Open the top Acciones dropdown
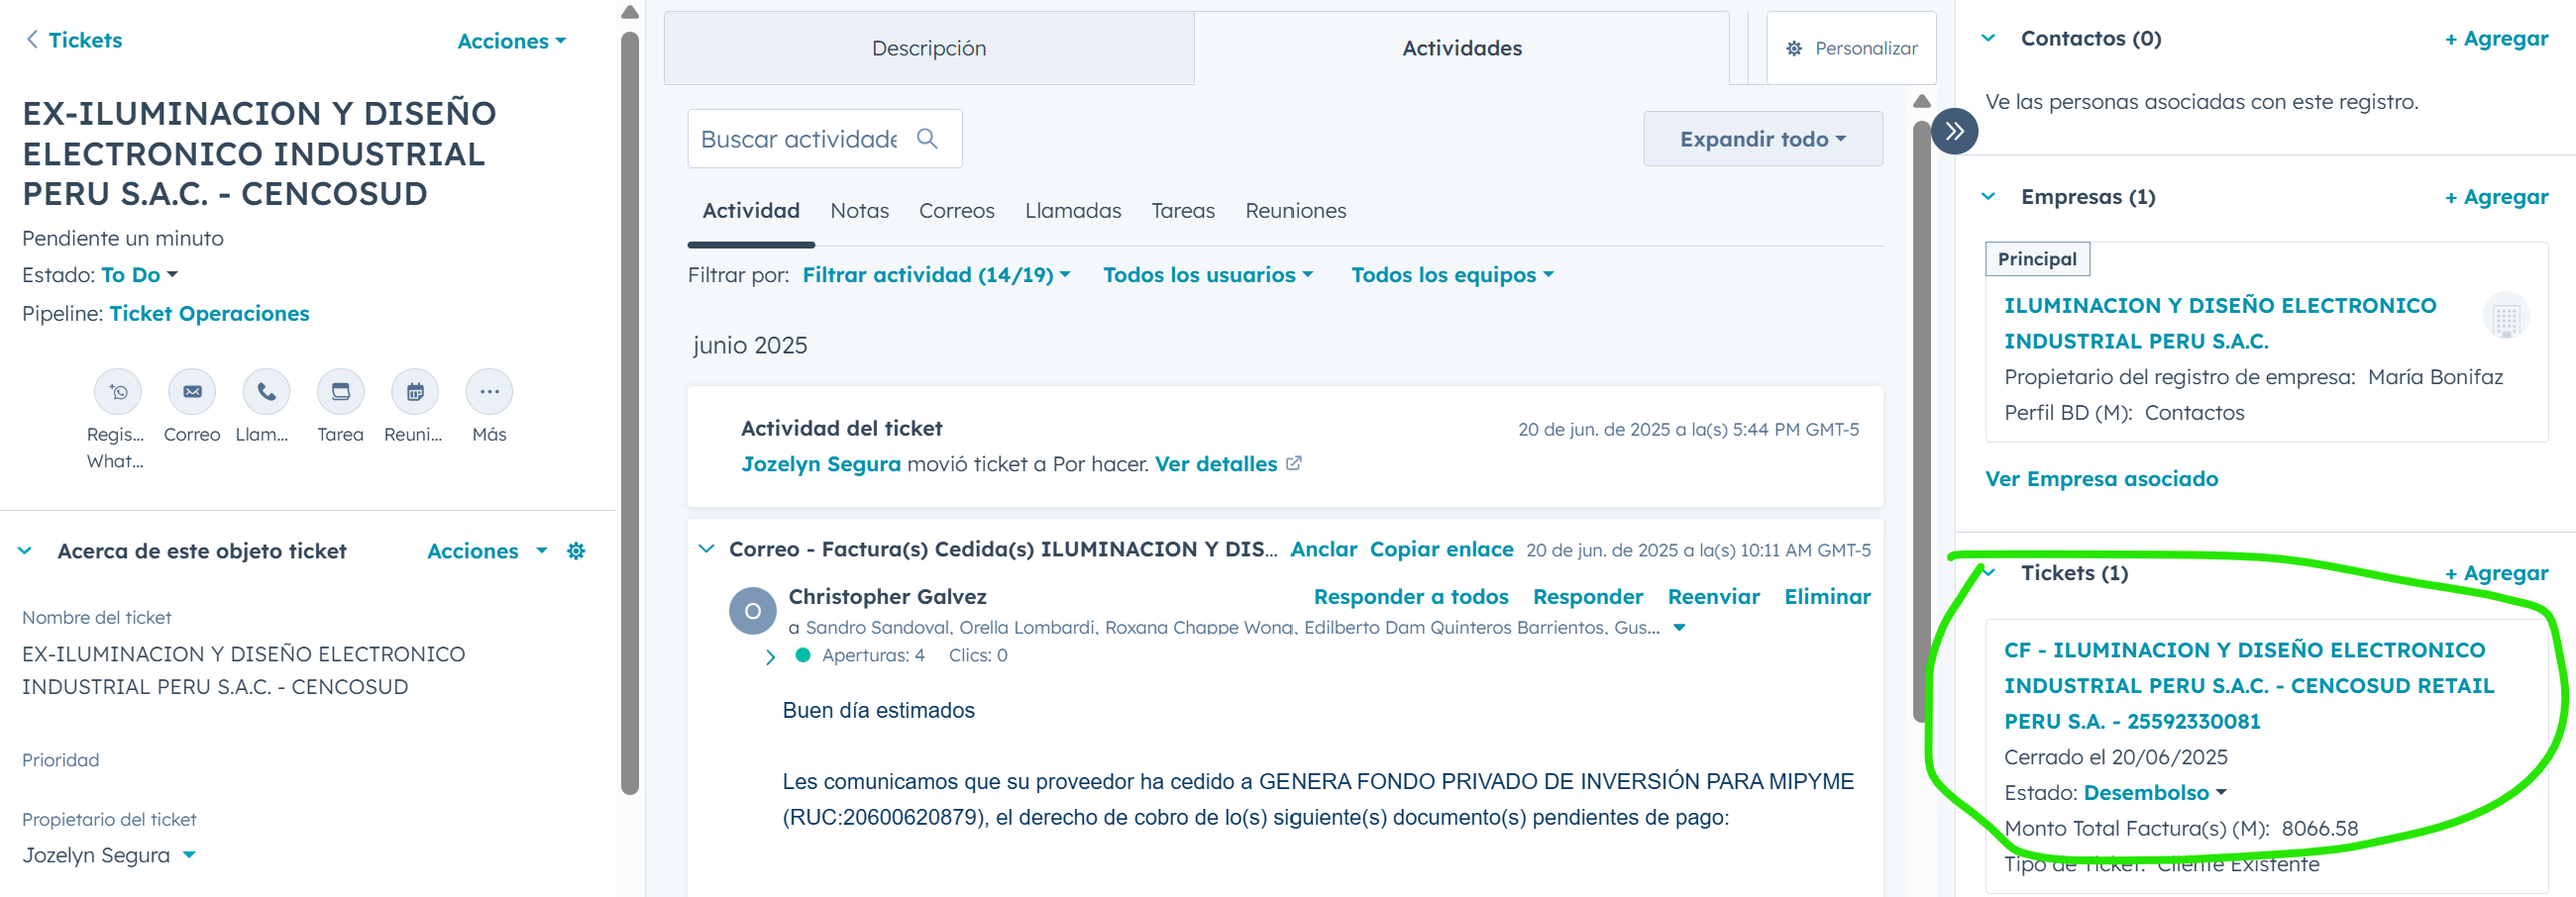This screenshot has width=2576, height=897. tap(511, 41)
